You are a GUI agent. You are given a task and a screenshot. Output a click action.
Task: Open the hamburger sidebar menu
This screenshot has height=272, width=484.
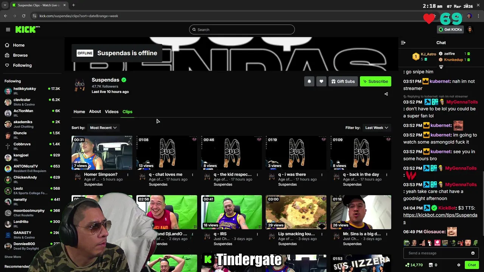click(x=8, y=29)
